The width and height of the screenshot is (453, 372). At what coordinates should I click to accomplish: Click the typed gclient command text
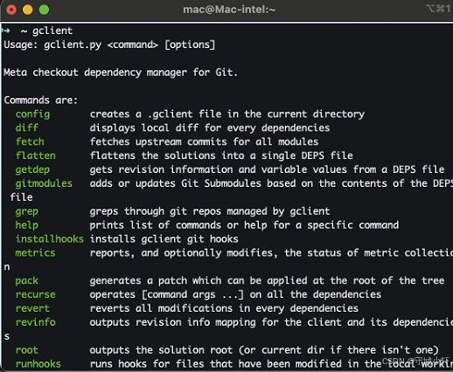[52, 31]
